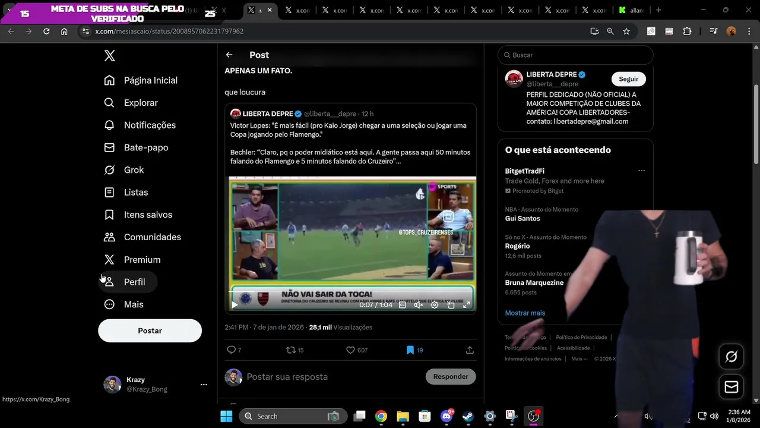Open OBS Studio from the taskbar

pos(533,416)
